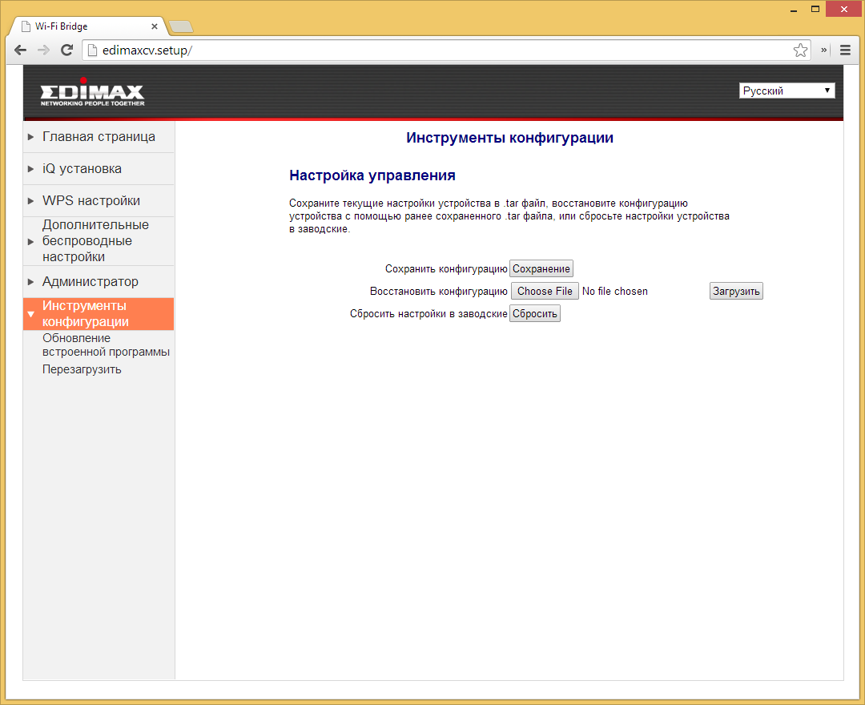Click the Сохранение button
Screen dimensions: 865x705
[x=541, y=268]
